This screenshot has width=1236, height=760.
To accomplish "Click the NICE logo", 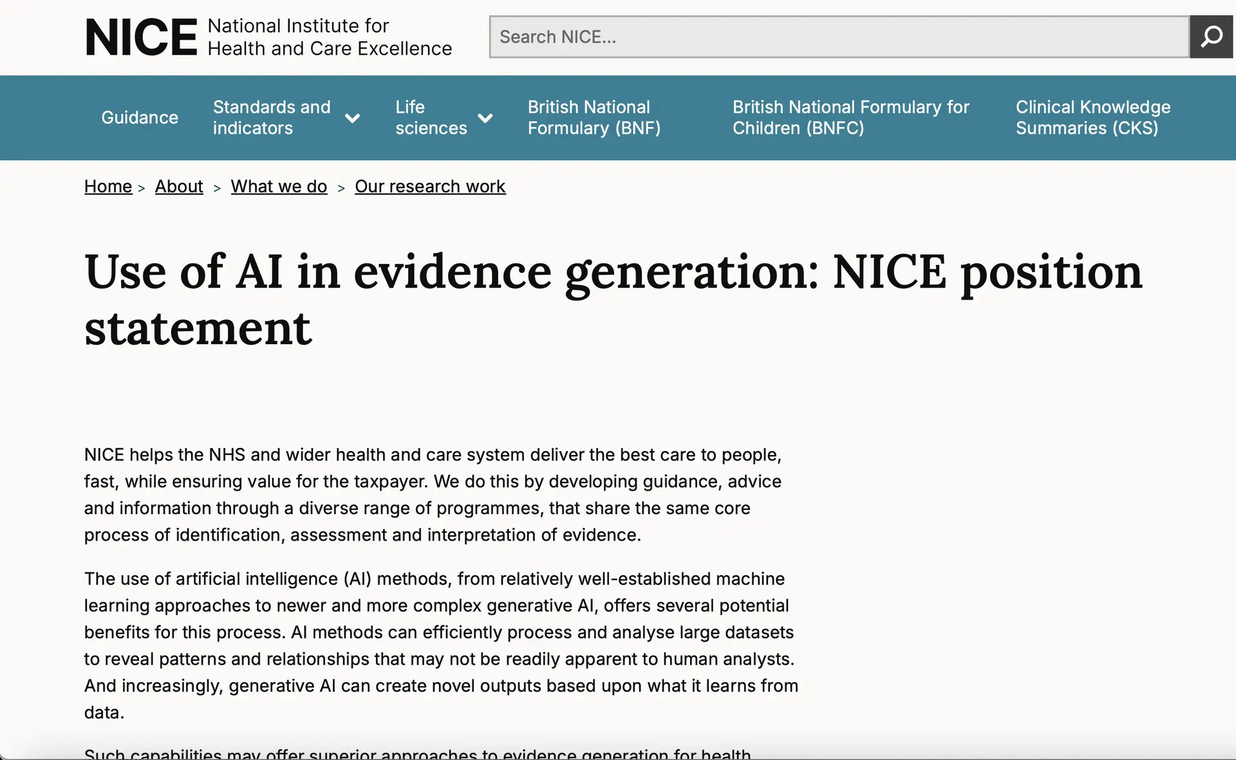I will click(141, 37).
